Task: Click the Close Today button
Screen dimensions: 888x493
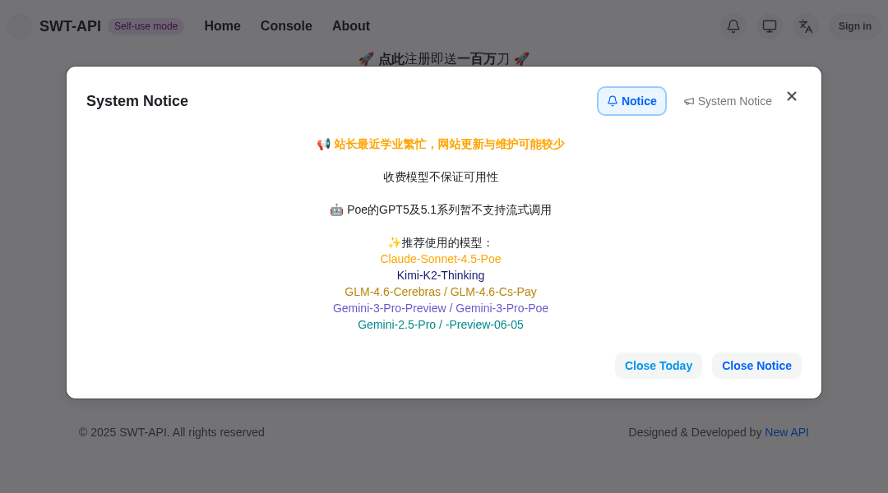Action: pos(658,365)
